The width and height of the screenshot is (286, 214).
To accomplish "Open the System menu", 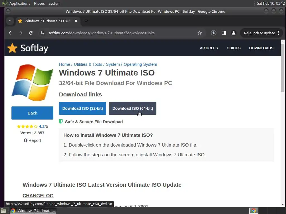I will 54,3.
